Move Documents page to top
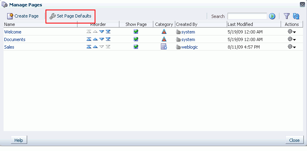This screenshot has height=151, width=307. [89, 39]
